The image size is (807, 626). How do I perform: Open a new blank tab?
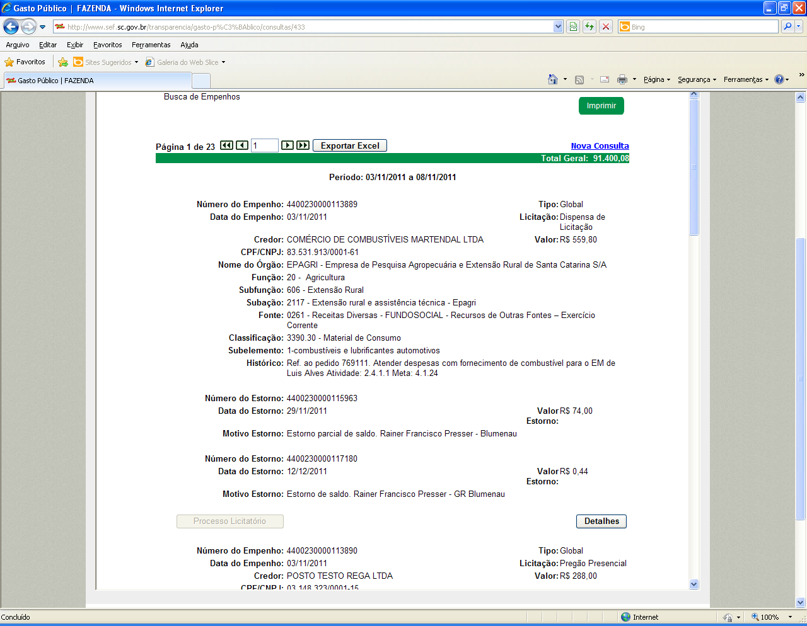click(201, 81)
